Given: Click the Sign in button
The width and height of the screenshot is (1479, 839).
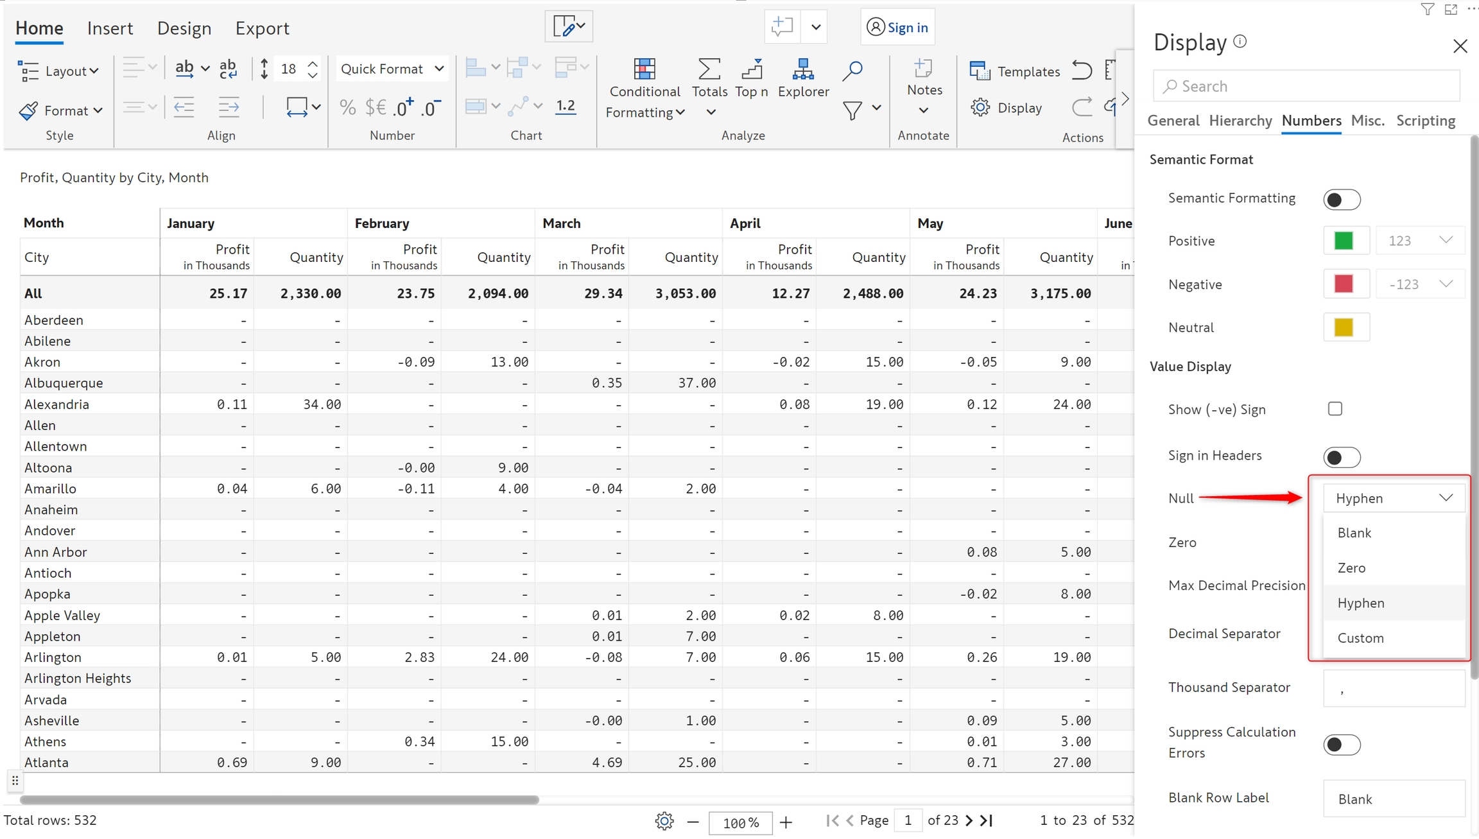Looking at the screenshot, I should [897, 27].
